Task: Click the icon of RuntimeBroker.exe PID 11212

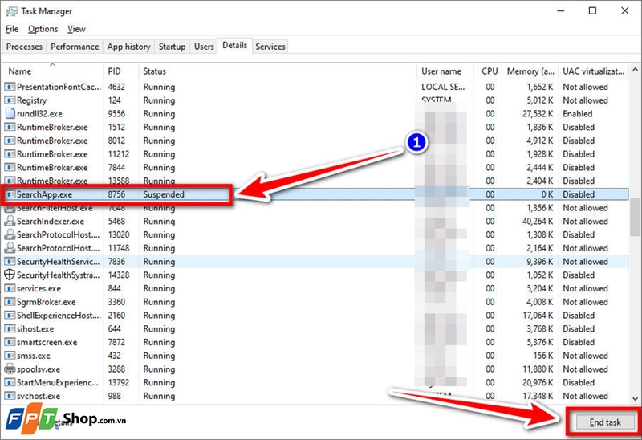Action: (10, 154)
